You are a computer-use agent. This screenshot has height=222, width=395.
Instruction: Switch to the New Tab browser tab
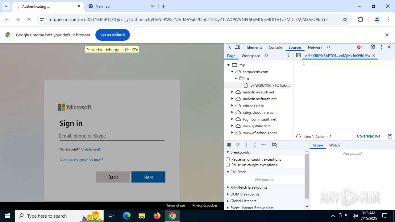coord(121,6)
